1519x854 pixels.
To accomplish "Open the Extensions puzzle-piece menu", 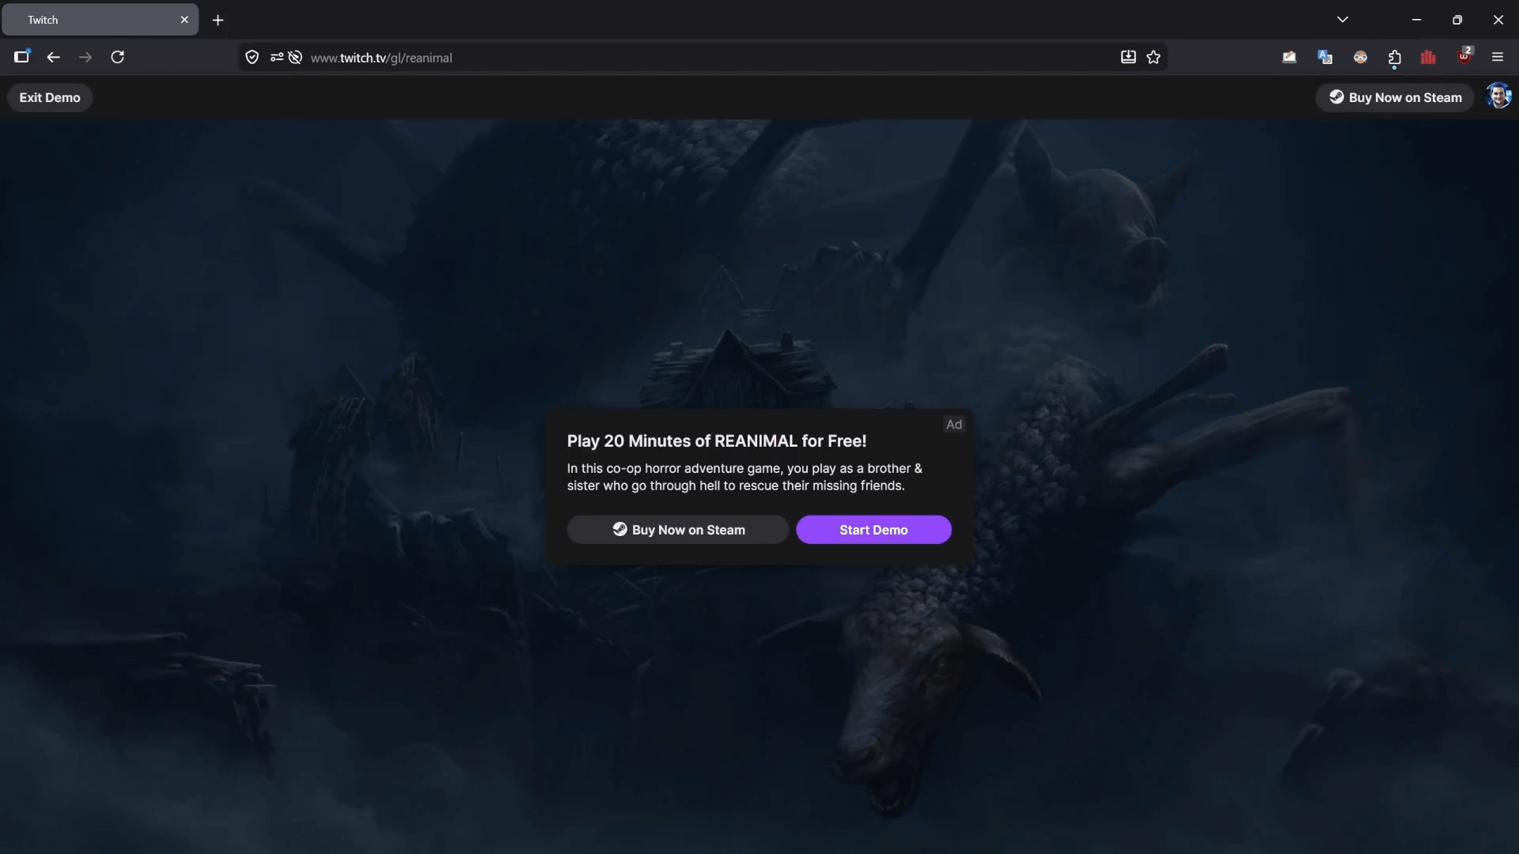I will 1394,57.
